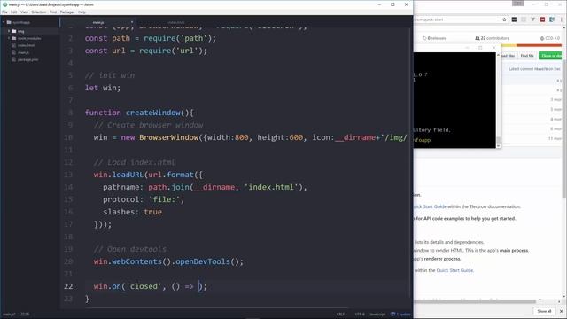Click the modified indicator on main.js tab
567x319 pixels.
click(x=132, y=22)
